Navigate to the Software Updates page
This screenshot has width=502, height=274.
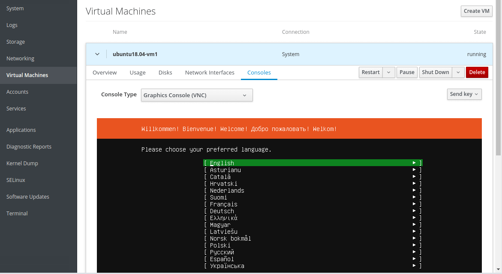pyautogui.click(x=28, y=197)
